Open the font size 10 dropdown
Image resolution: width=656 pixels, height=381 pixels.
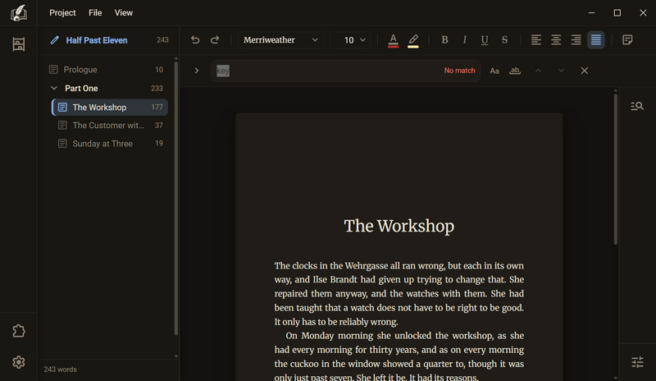pyautogui.click(x=350, y=39)
